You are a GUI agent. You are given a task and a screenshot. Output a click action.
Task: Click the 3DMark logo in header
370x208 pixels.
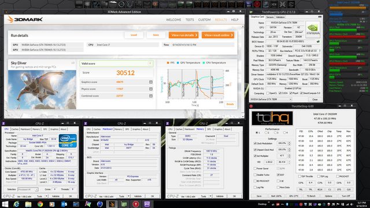[25, 19]
